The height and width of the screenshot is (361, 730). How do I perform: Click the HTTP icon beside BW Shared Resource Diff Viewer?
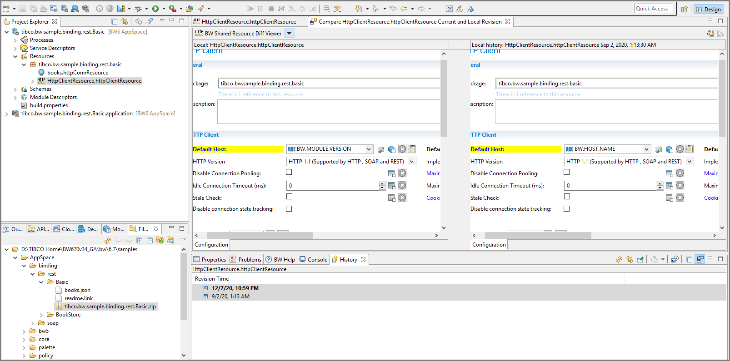[x=199, y=33]
